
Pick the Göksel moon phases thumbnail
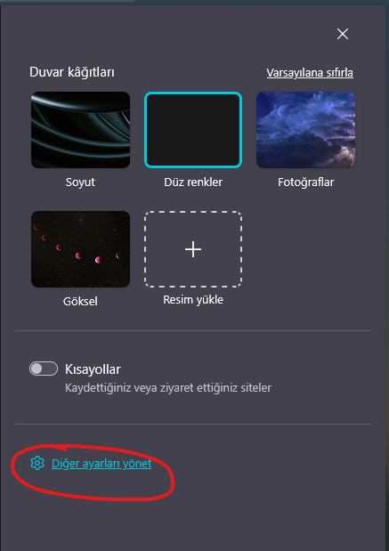pyautogui.click(x=80, y=249)
